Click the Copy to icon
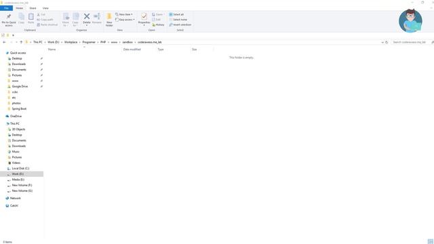 tap(75, 16)
